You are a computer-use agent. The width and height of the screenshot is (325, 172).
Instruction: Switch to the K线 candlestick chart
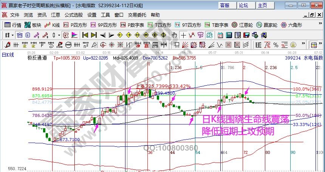coord(53,25)
